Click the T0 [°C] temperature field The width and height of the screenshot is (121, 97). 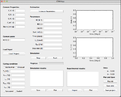tap(18, 71)
